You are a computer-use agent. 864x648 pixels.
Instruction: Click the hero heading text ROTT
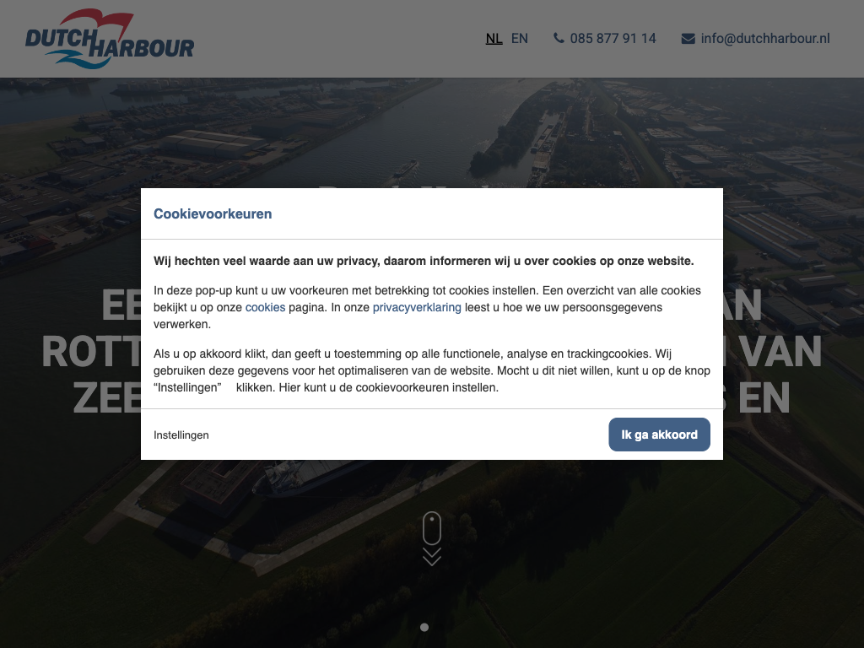pos(91,352)
